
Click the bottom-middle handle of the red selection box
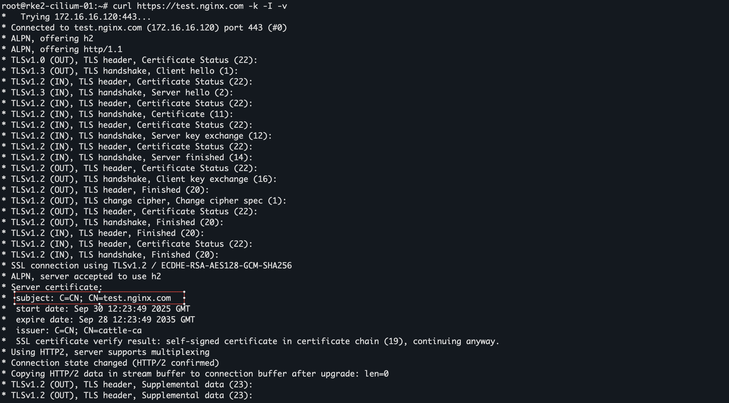coord(99,304)
